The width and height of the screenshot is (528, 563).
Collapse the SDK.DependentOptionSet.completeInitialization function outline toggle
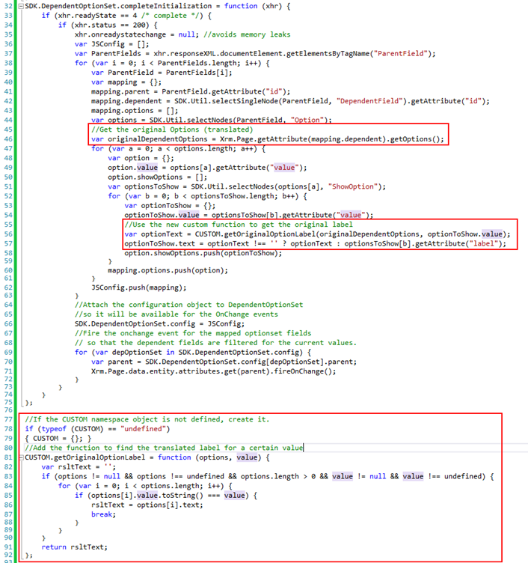[21, 6]
